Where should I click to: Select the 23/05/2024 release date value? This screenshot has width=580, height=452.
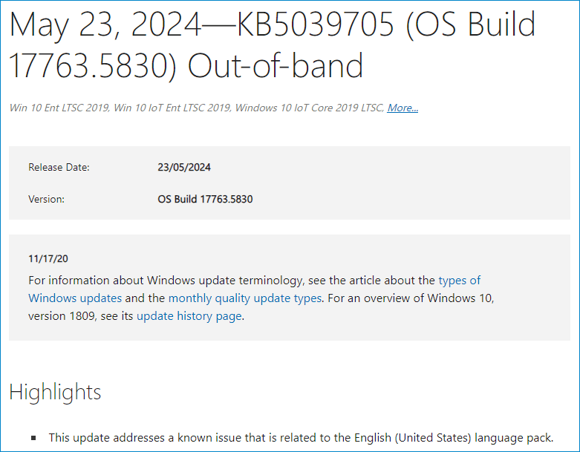pos(184,168)
